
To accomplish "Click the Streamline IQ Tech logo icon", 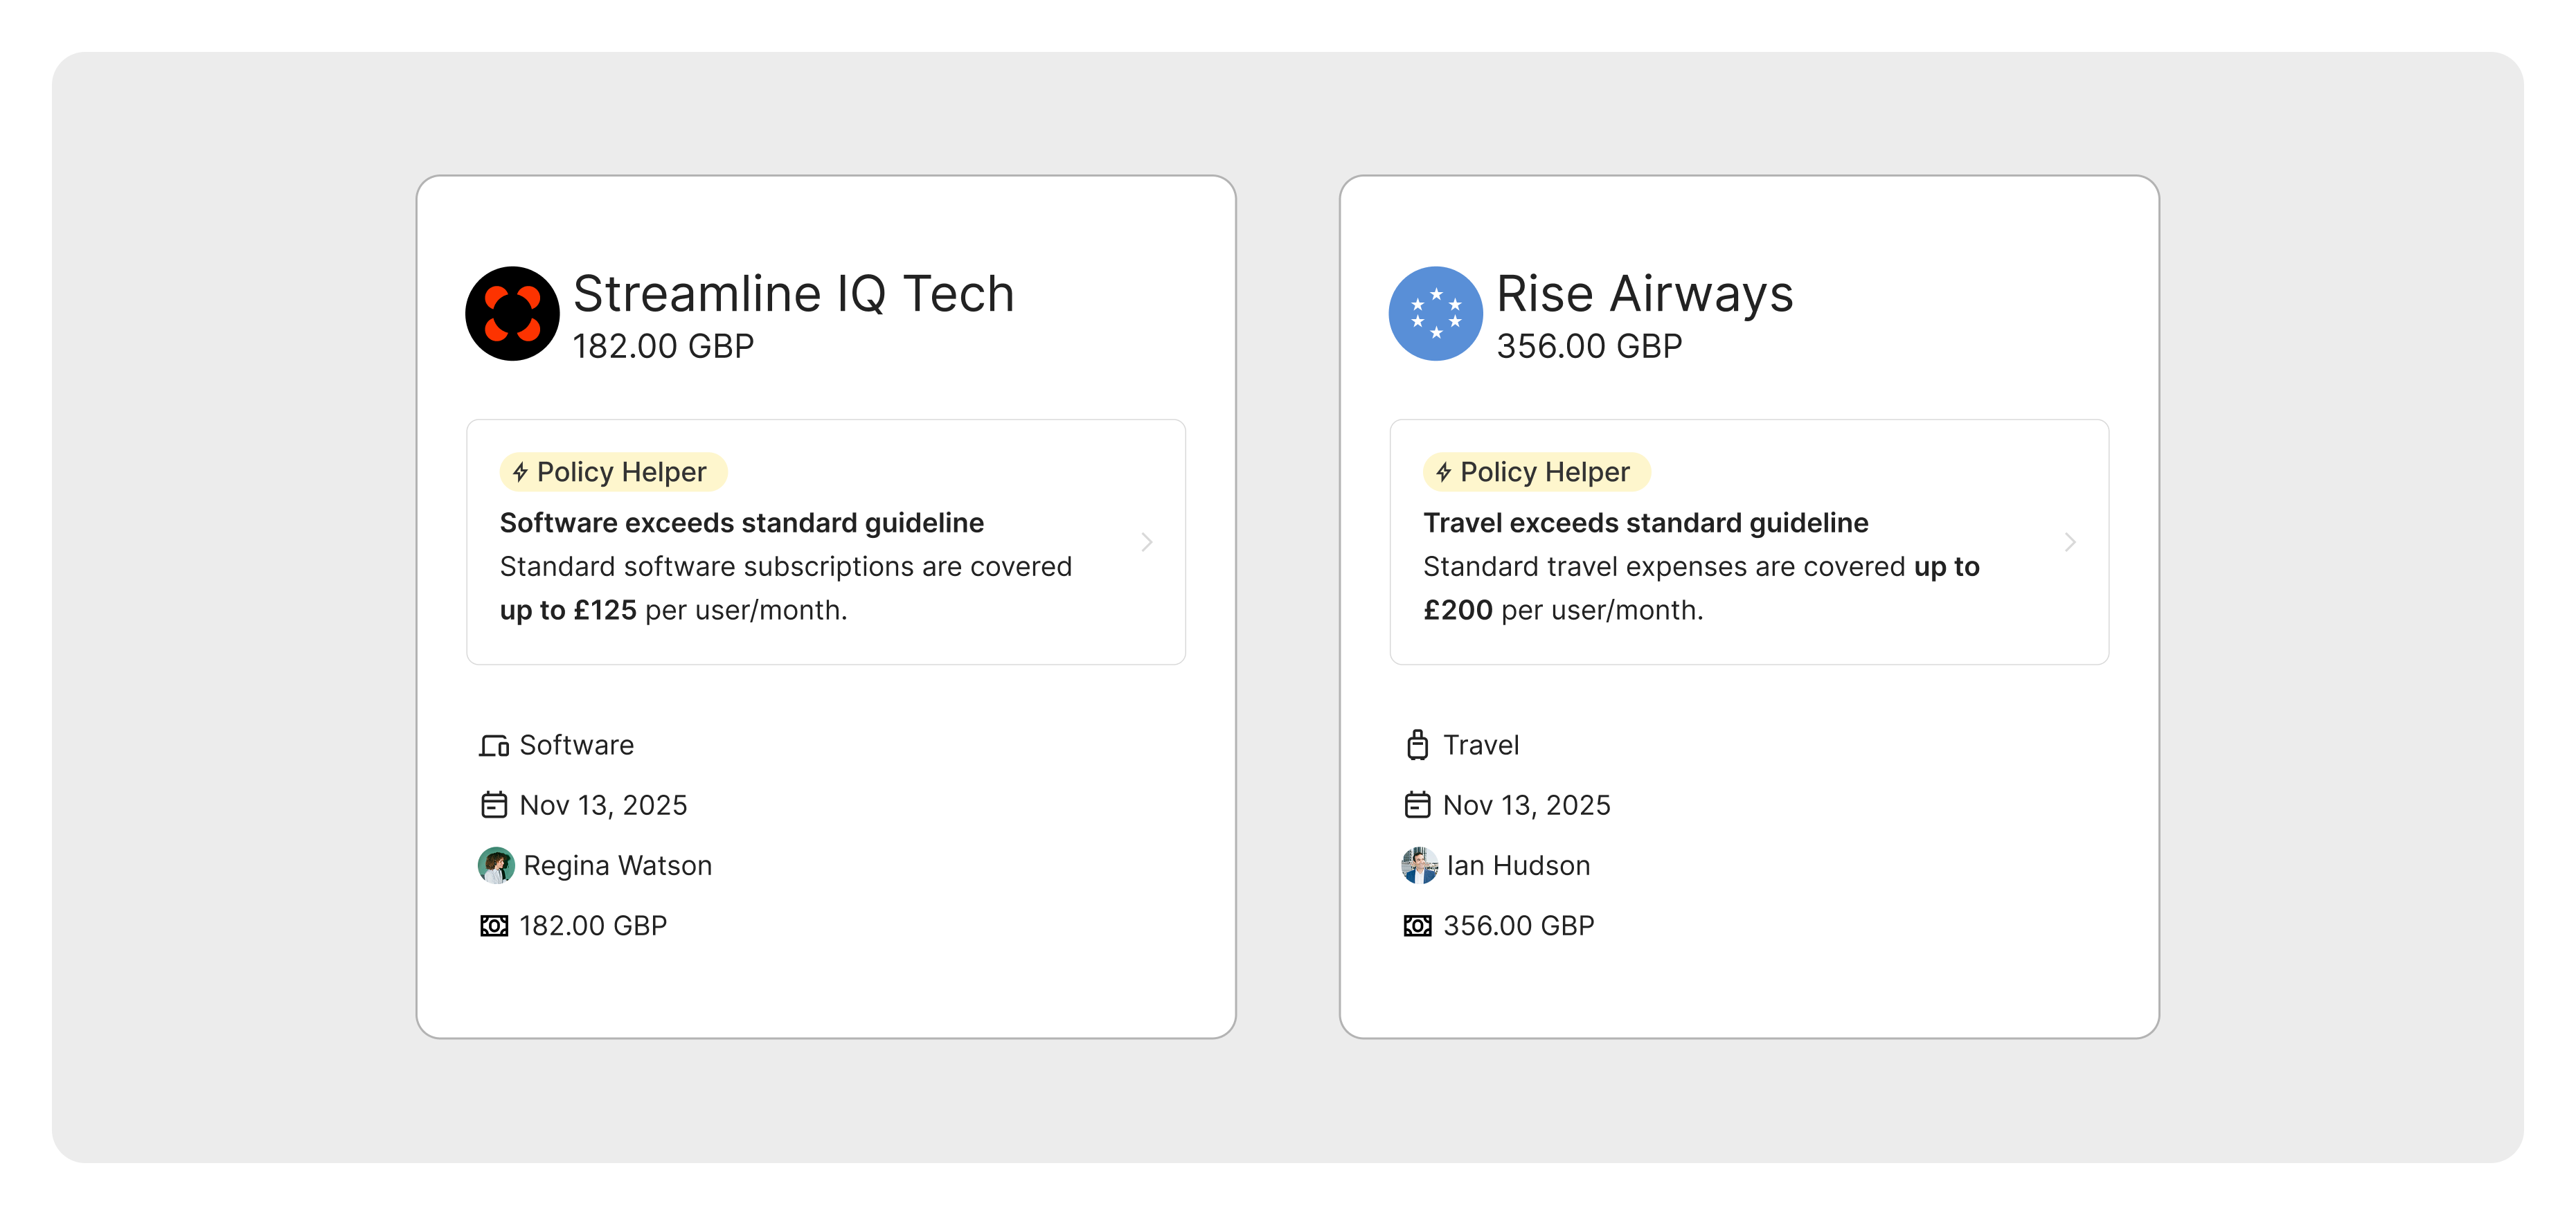I will pos(512,313).
